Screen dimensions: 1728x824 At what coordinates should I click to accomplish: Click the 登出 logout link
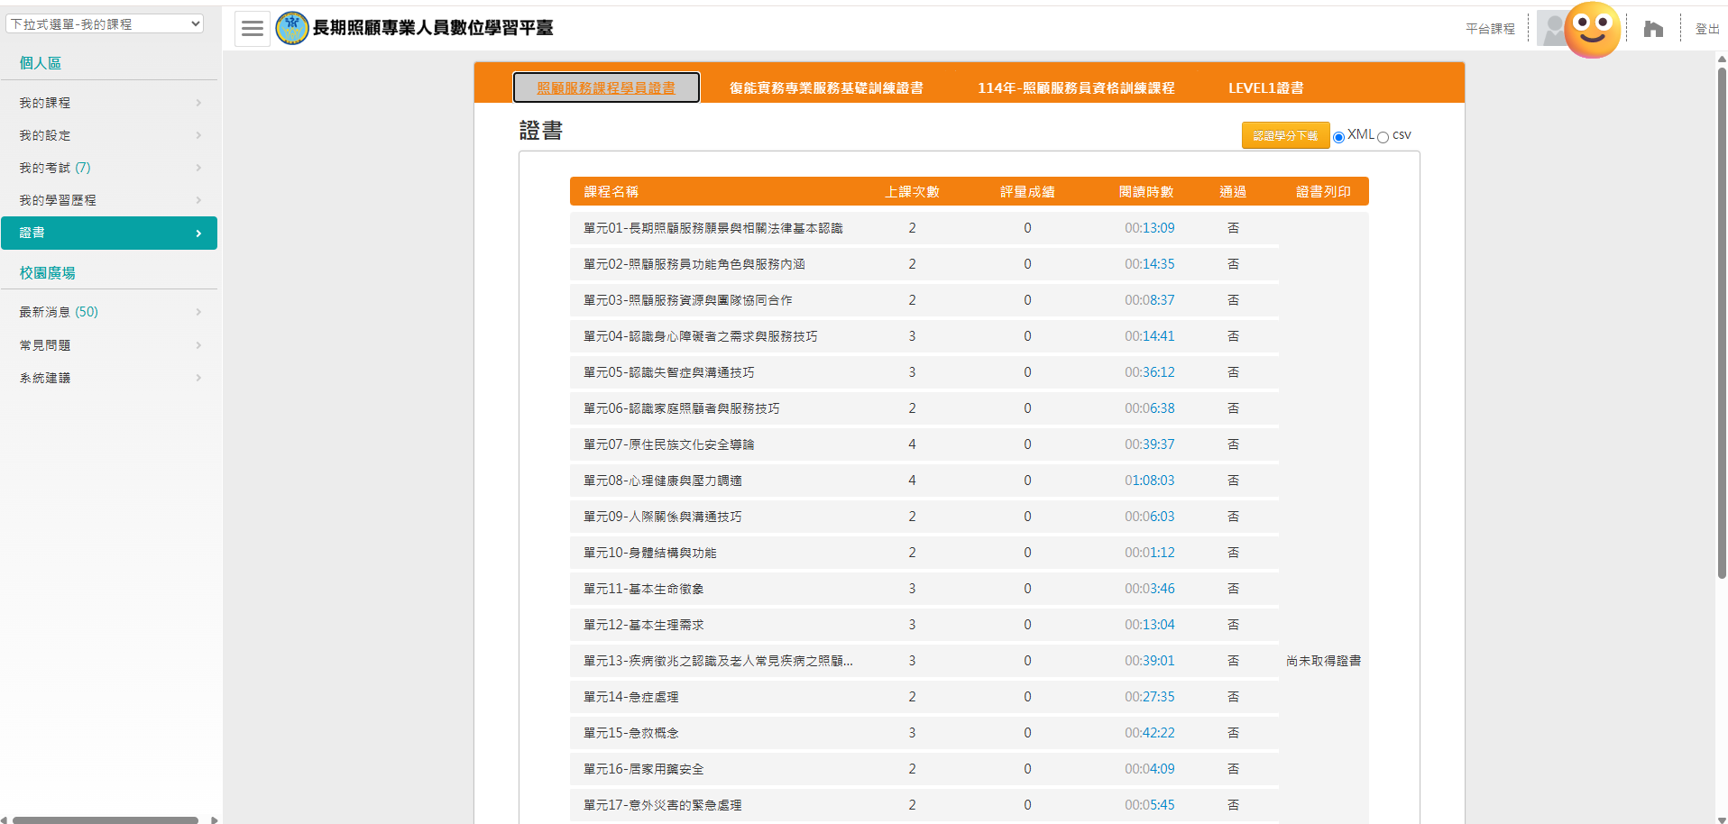(x=1706, y=29)
